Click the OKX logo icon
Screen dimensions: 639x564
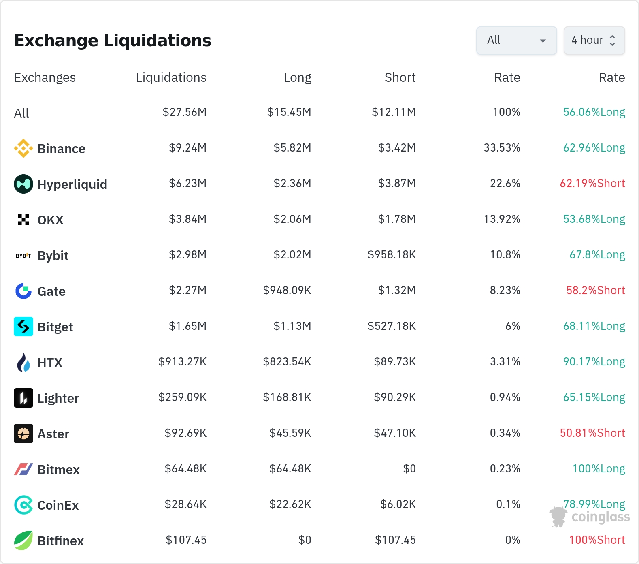pyautogui.click(x=23, y=220)
